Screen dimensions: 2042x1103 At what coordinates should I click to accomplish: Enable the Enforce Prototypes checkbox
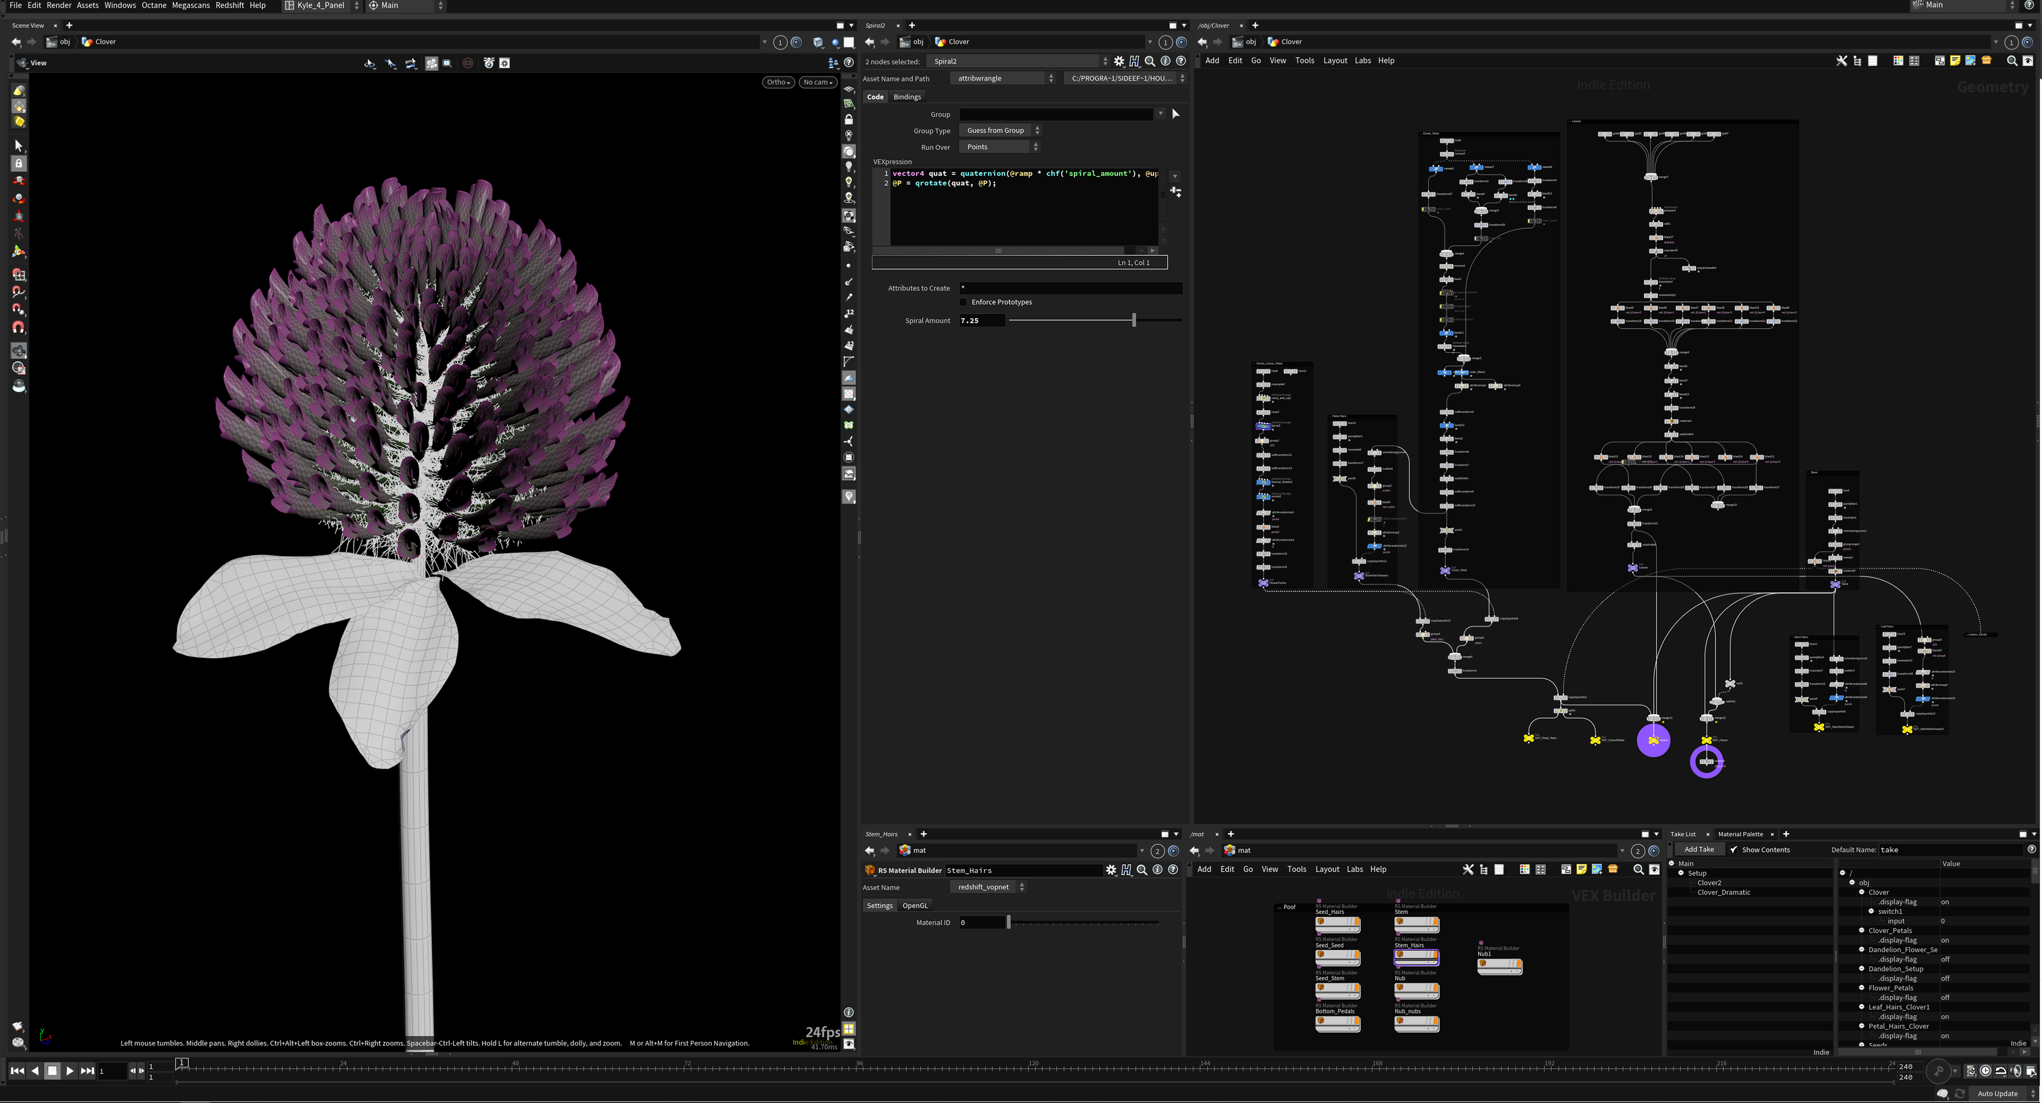click(964, 302)
